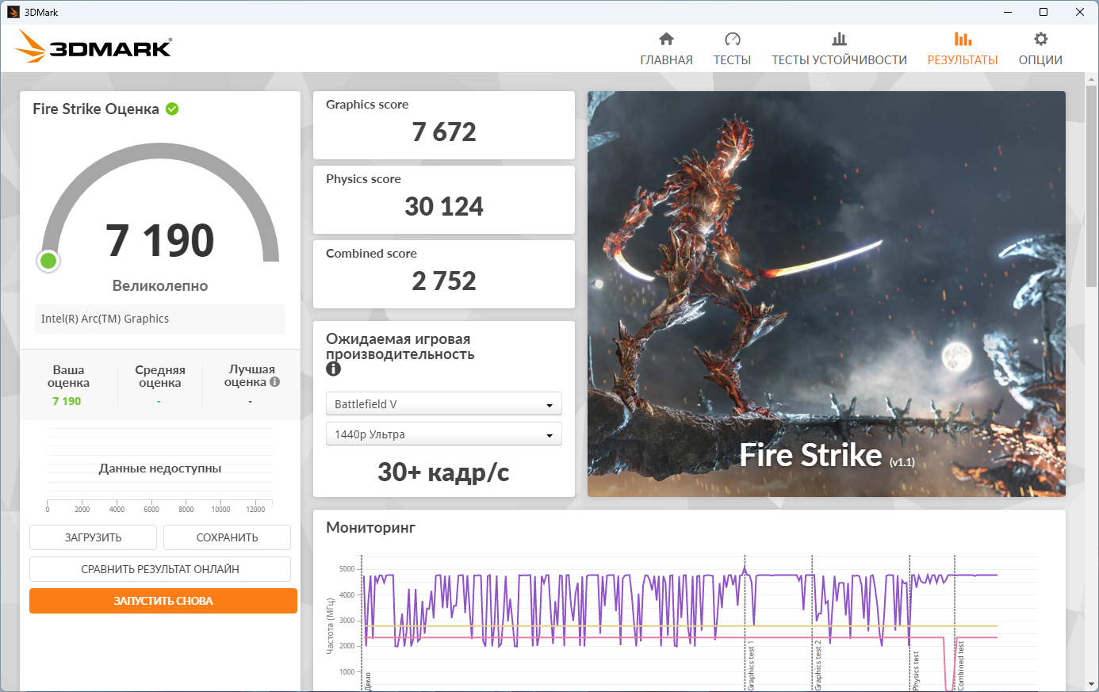Click the 30+ кадр/с estimate text

pyautogui.click(x=444, y=472)
